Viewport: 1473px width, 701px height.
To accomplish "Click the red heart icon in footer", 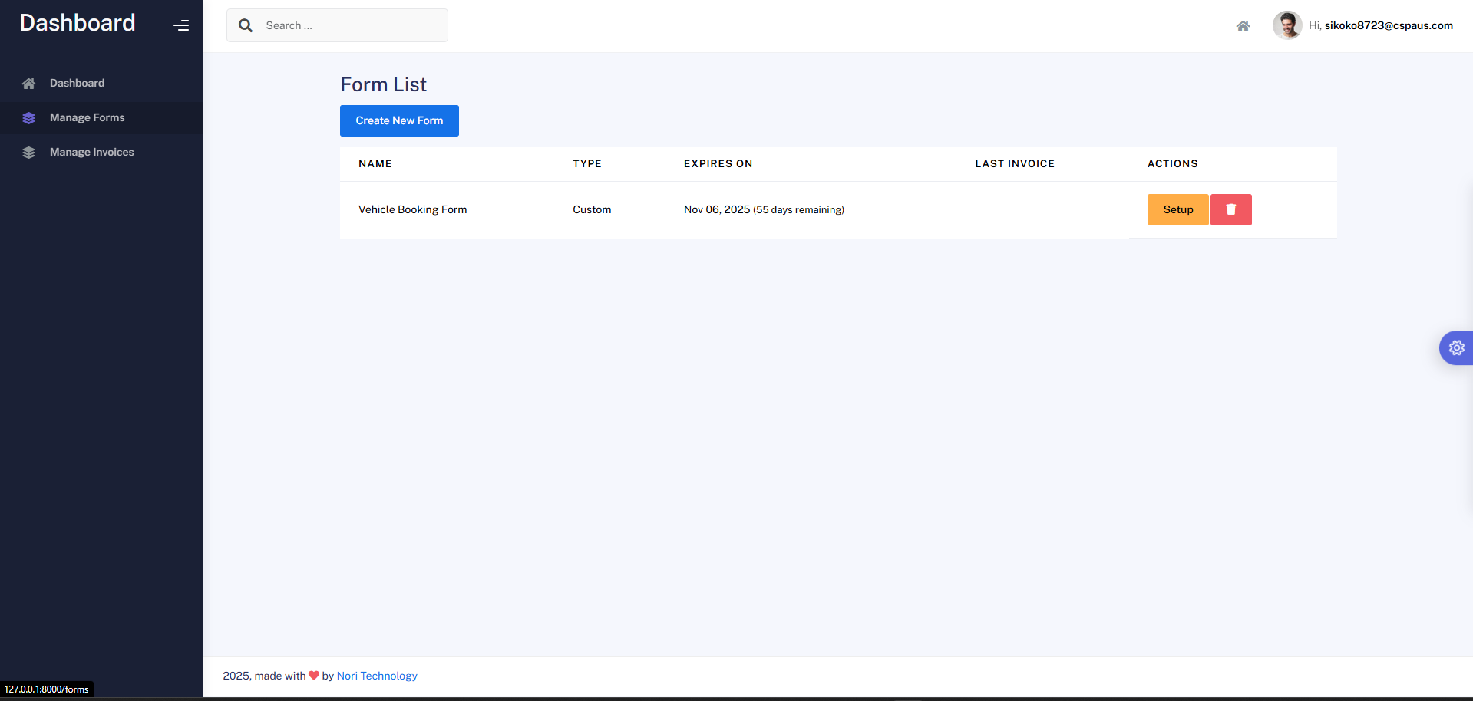I will click(x=313, y=676).
